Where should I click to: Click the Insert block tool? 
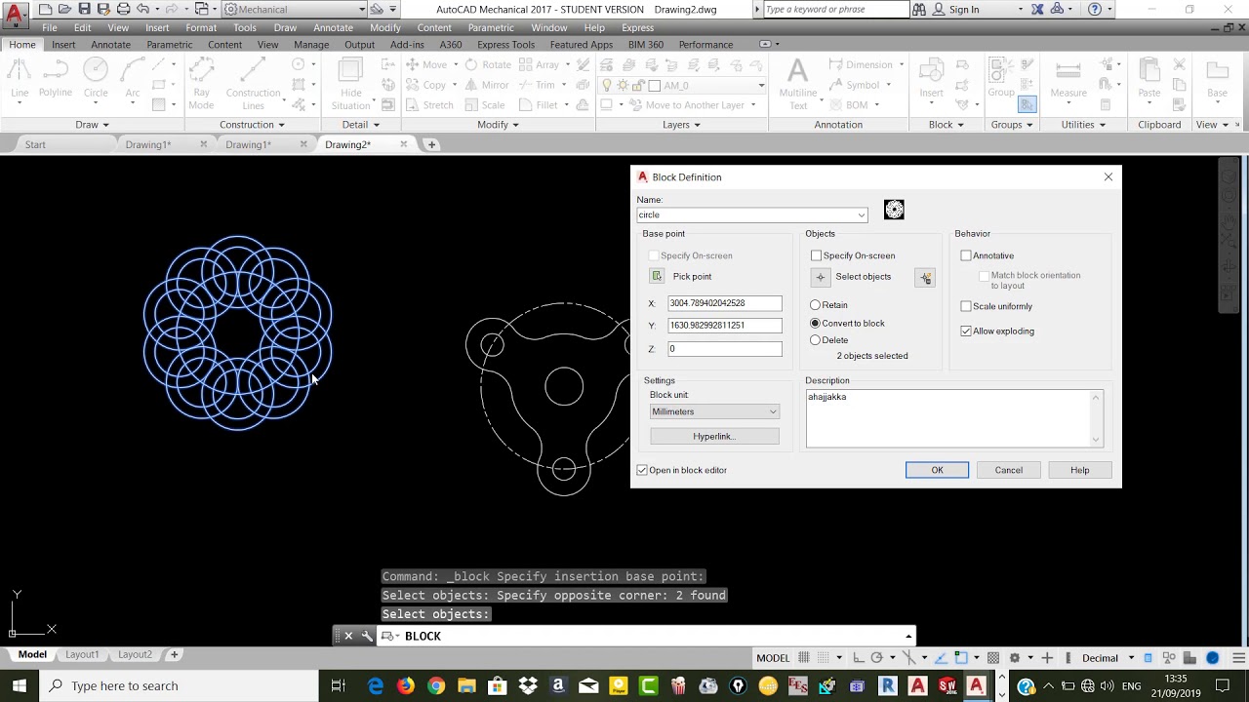point(931,80)
